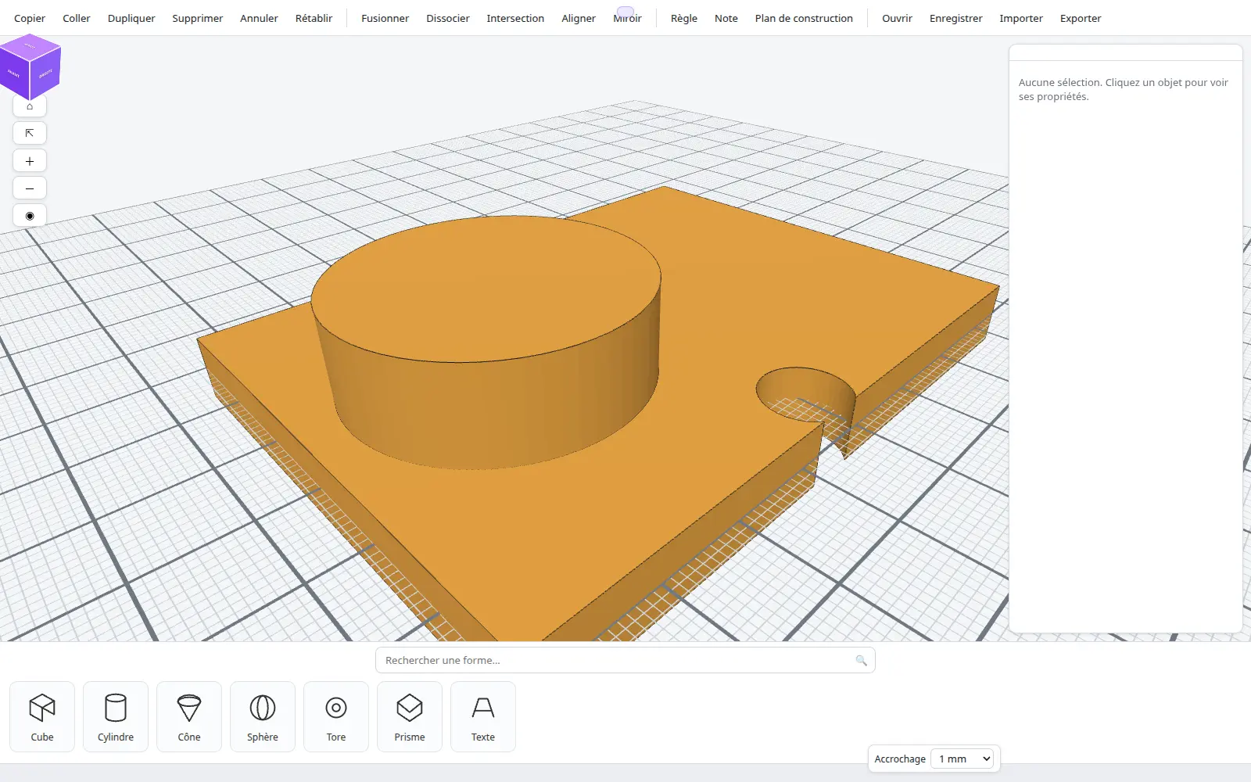This screenshot has height=782, width=1251.
Task: Click Enregistrer to save
Action: [x=955, y=18]
